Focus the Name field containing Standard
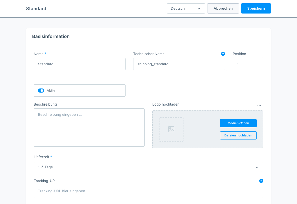 (79, 64)
